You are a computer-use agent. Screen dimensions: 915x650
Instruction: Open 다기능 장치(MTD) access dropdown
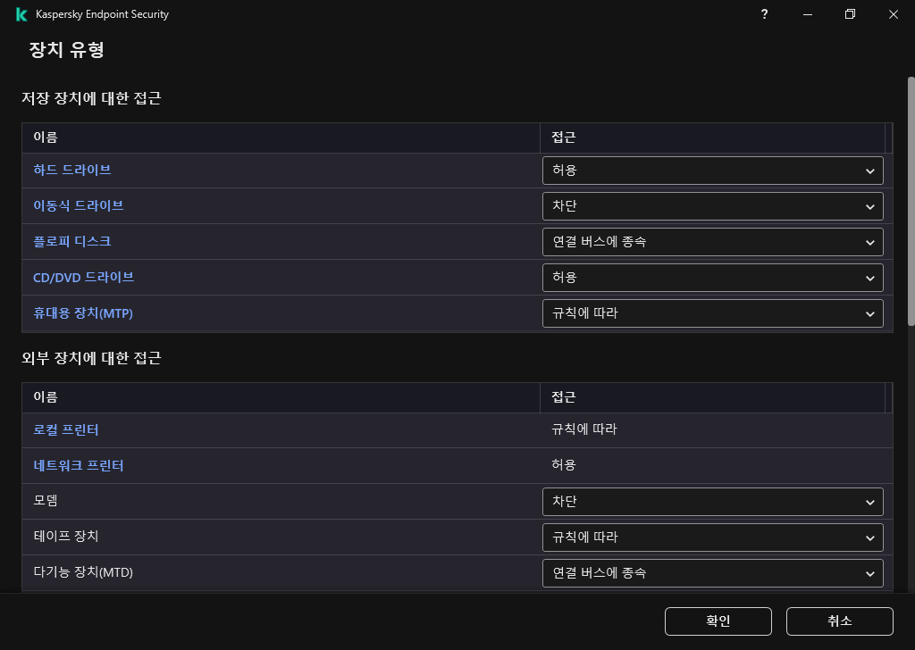(x=712, y=573)
